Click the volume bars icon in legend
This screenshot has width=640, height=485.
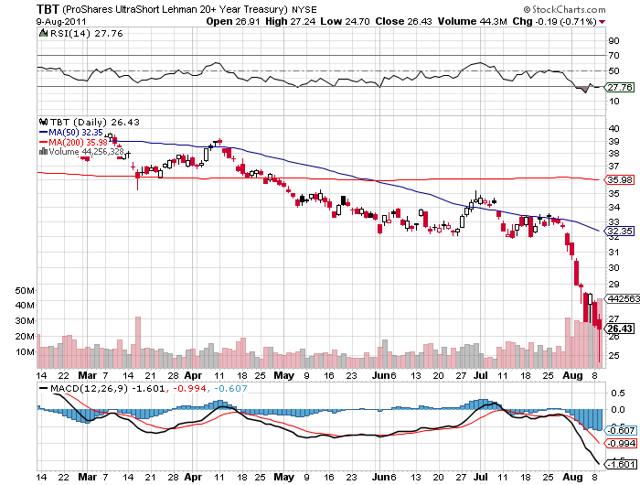click(43, 151)
